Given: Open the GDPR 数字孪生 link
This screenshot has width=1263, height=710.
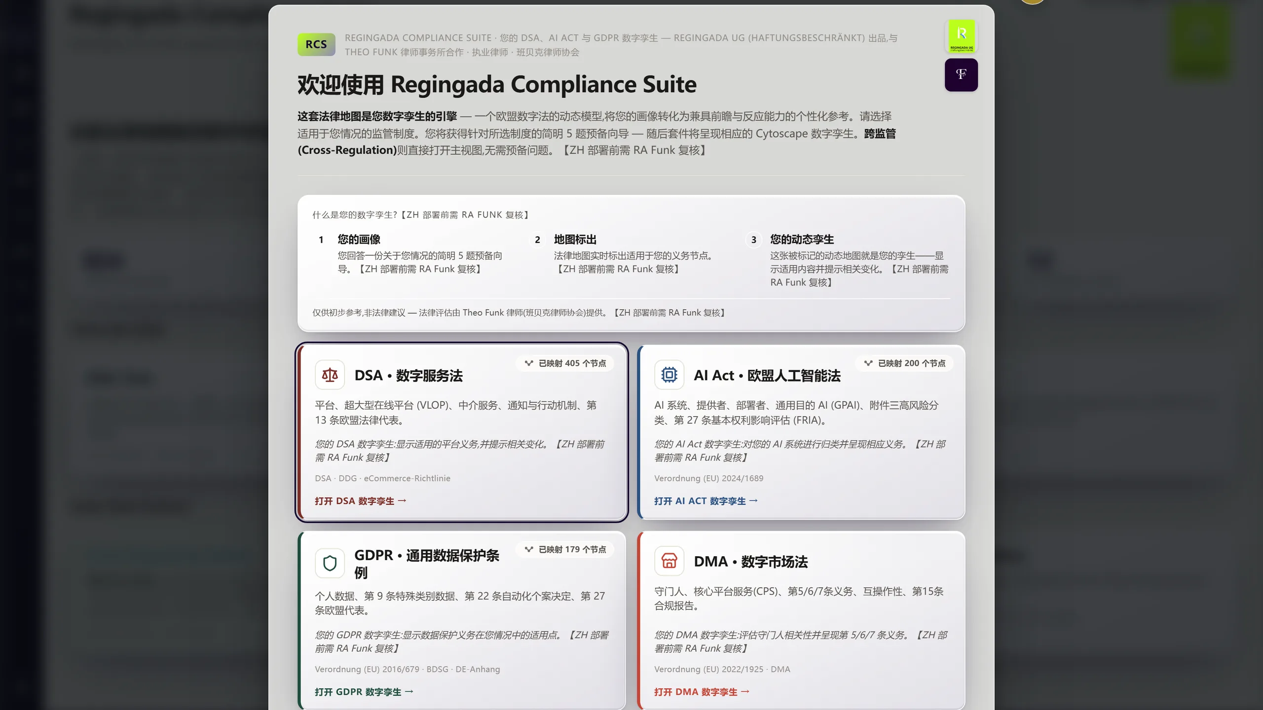Looking at the screenshot, I should pyautogui.click(x=364, y=692).
